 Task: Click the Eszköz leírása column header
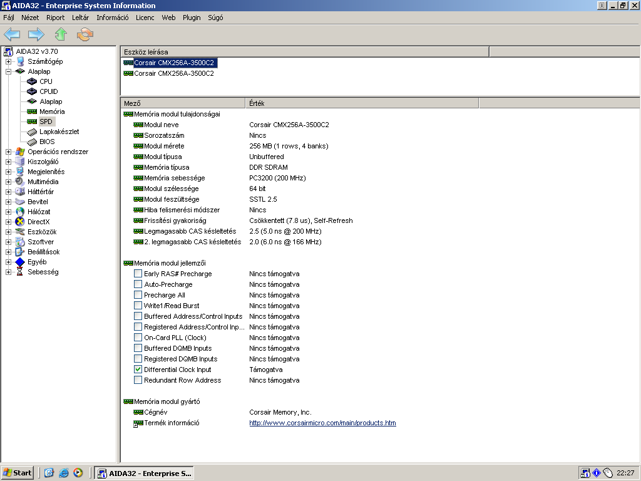[x=305, y=52]
